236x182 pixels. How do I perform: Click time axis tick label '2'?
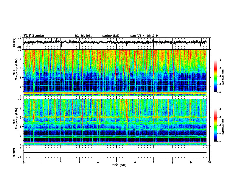pyautogui.click(x=61, y=162)
